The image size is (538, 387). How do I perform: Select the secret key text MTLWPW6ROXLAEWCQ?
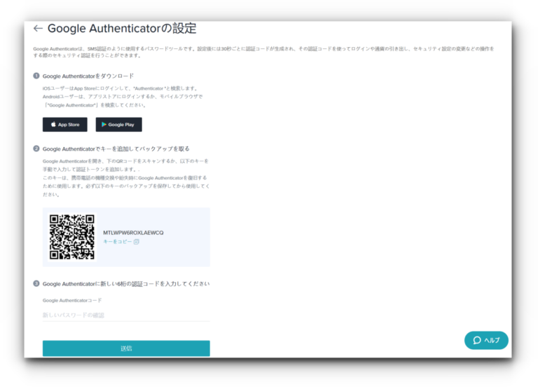click(x=133, y=232)
